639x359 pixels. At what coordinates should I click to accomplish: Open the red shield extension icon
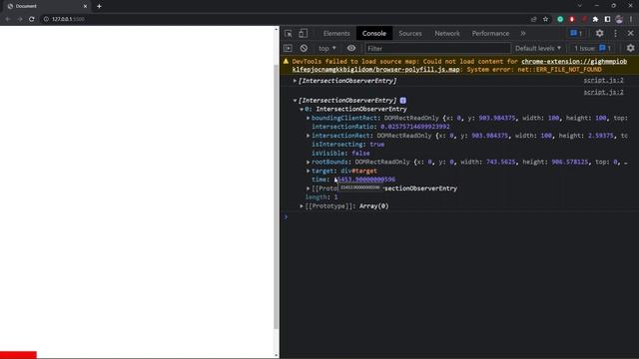pos(572,19)
